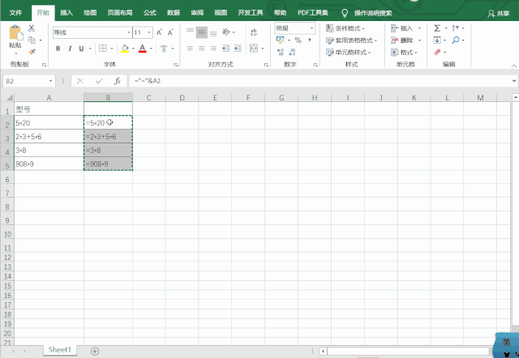Image resolution: width=519 pixels, height=358 pixels.
Task: Click the Sort and Filter icon
Action: click(x=456, y=28)
